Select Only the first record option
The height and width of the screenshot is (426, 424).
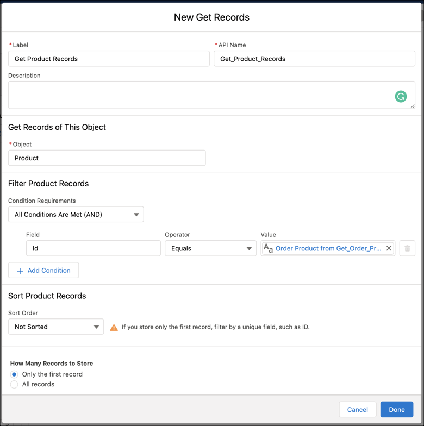click(14, 374)
